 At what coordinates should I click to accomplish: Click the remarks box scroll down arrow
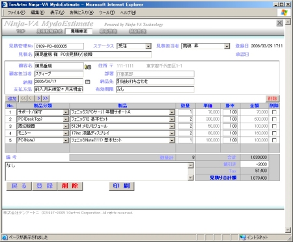(x=191, y=178)
